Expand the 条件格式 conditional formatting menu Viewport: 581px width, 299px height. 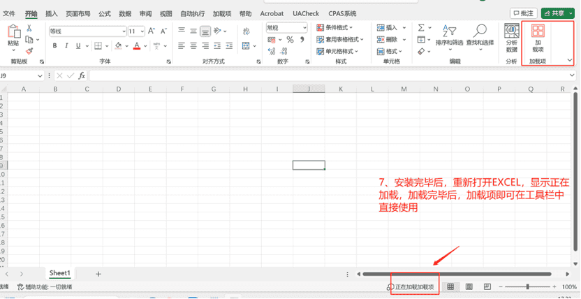coord(342,28)
